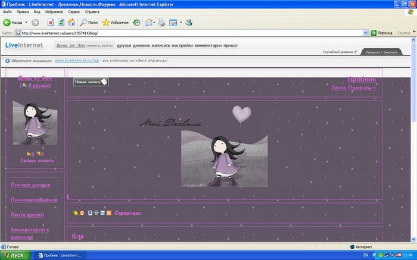Open the Правка menu
Viewport: 417px width, 260px height.
pos(23,12)
